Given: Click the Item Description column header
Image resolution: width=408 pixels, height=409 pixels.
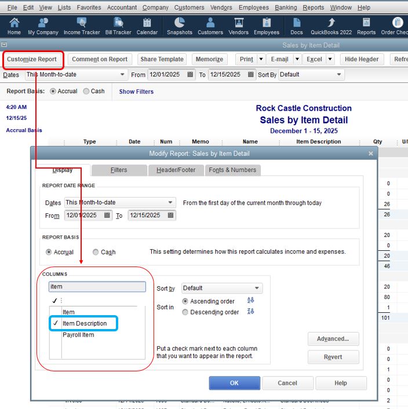Looking at the screenshot, I should (319, 141).
